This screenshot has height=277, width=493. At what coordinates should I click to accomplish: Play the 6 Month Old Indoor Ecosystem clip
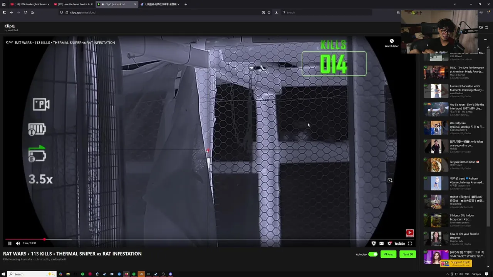pos(454,220)
